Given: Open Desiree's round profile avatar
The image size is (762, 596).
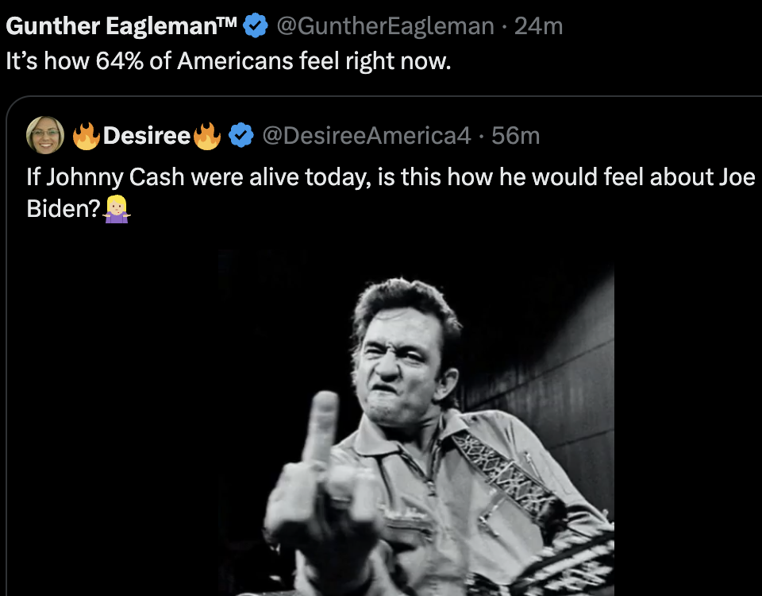Looking at the screenshot, I should pyautogui.click(x=45, y=135).
